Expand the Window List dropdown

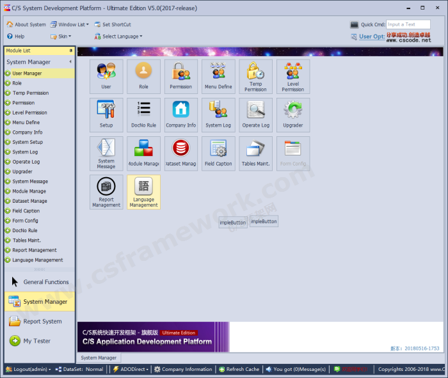pyautogui.click(x=73, y=24)
